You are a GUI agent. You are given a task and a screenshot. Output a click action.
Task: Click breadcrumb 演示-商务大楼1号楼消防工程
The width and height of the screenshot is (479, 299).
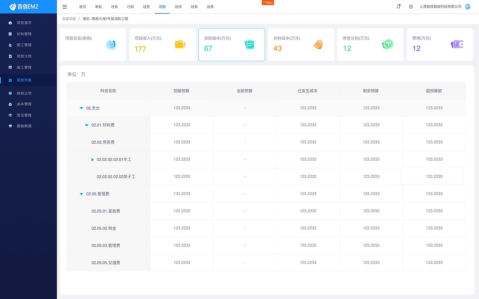[x=105, y=19]
